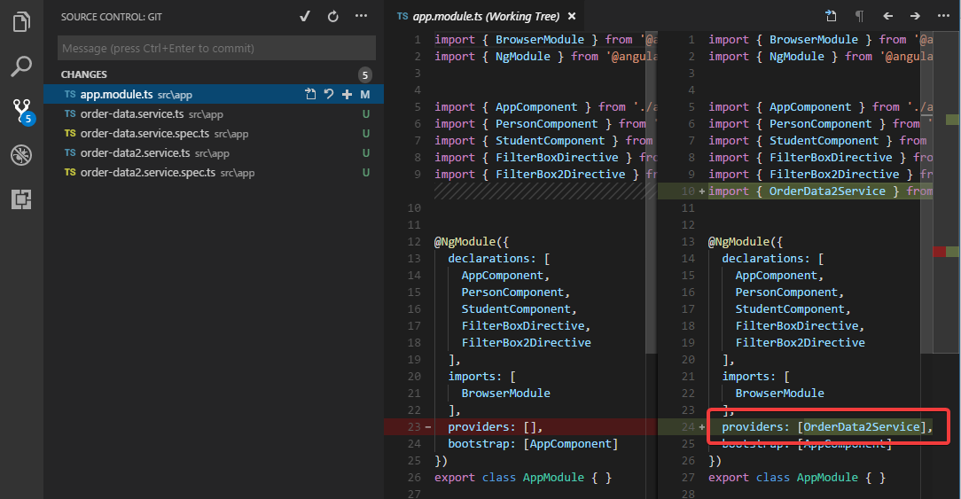Go to the previous change in diff
961x499 pixels.
887,16
